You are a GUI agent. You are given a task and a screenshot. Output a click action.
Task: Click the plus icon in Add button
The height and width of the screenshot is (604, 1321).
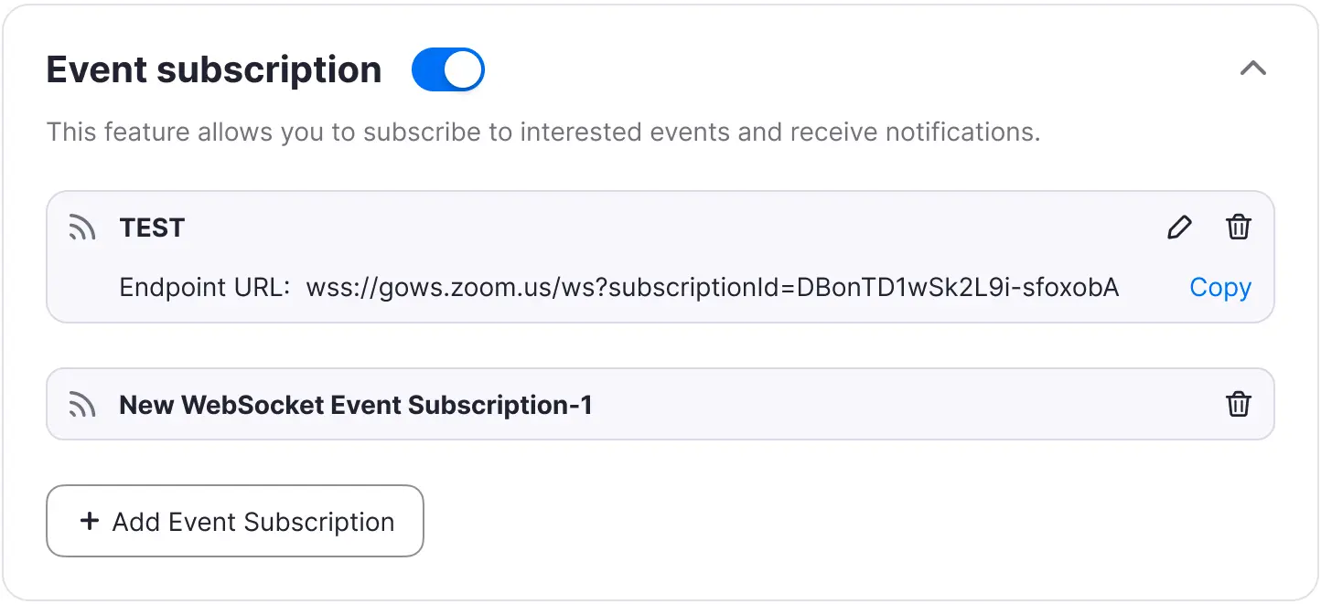pyautogui.click(x=90, y=521)
